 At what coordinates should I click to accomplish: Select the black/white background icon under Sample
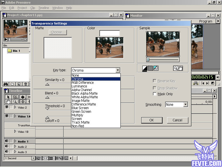pos(145,68)
